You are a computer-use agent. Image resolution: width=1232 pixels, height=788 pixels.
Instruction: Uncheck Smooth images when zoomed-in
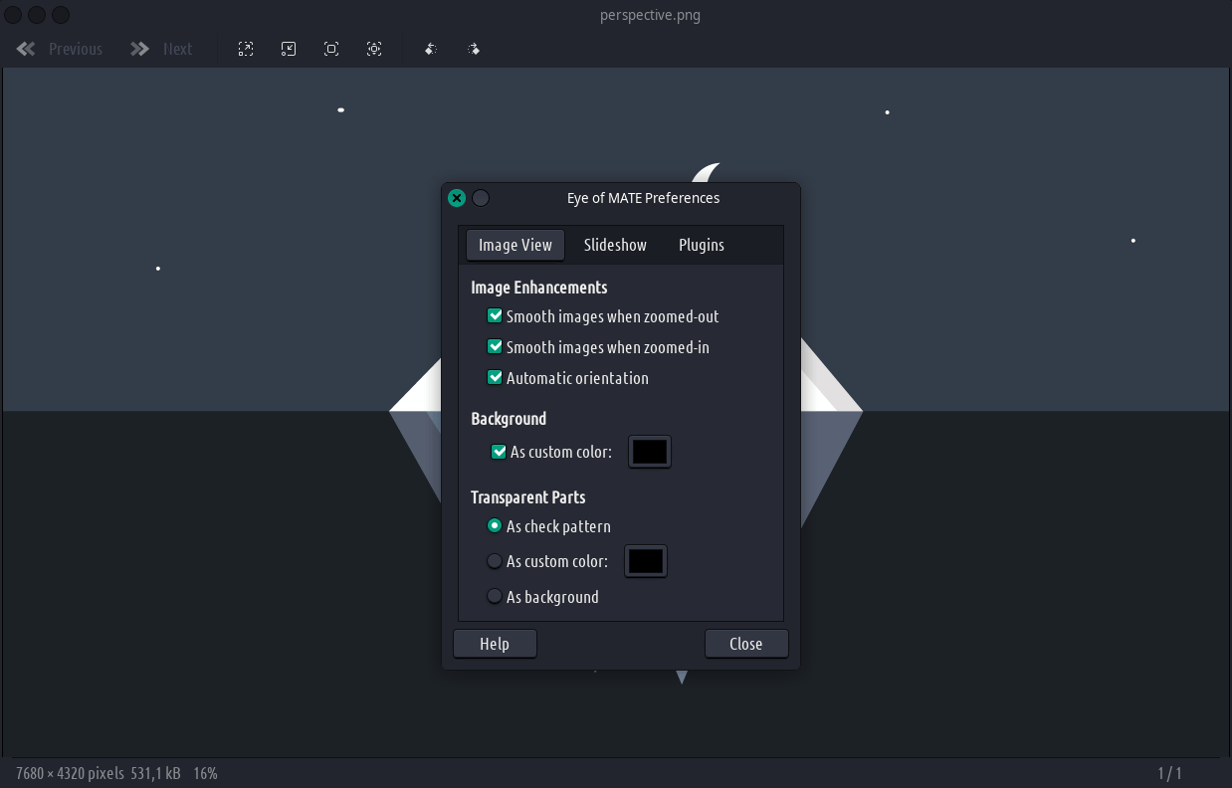495,347
